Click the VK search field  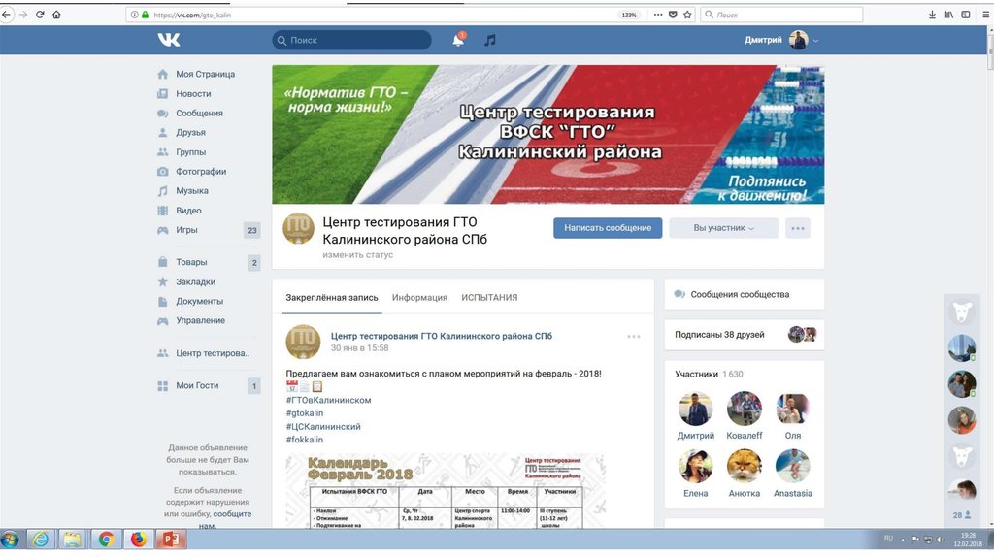tap(351, 40)
